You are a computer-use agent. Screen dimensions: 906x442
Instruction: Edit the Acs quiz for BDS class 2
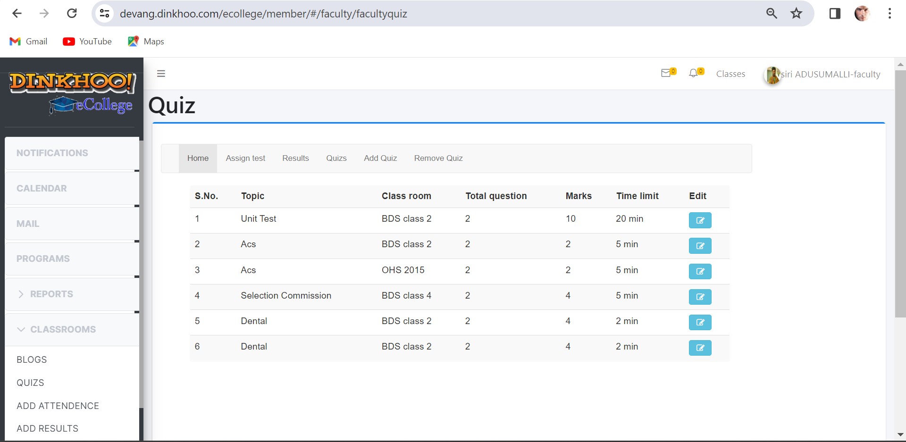click(700, 246)
